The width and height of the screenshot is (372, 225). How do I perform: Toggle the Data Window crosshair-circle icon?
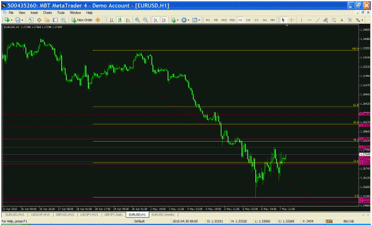coord(39,20)
